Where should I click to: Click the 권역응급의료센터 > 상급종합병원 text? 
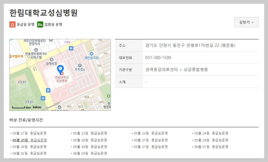tap(176, 70)
